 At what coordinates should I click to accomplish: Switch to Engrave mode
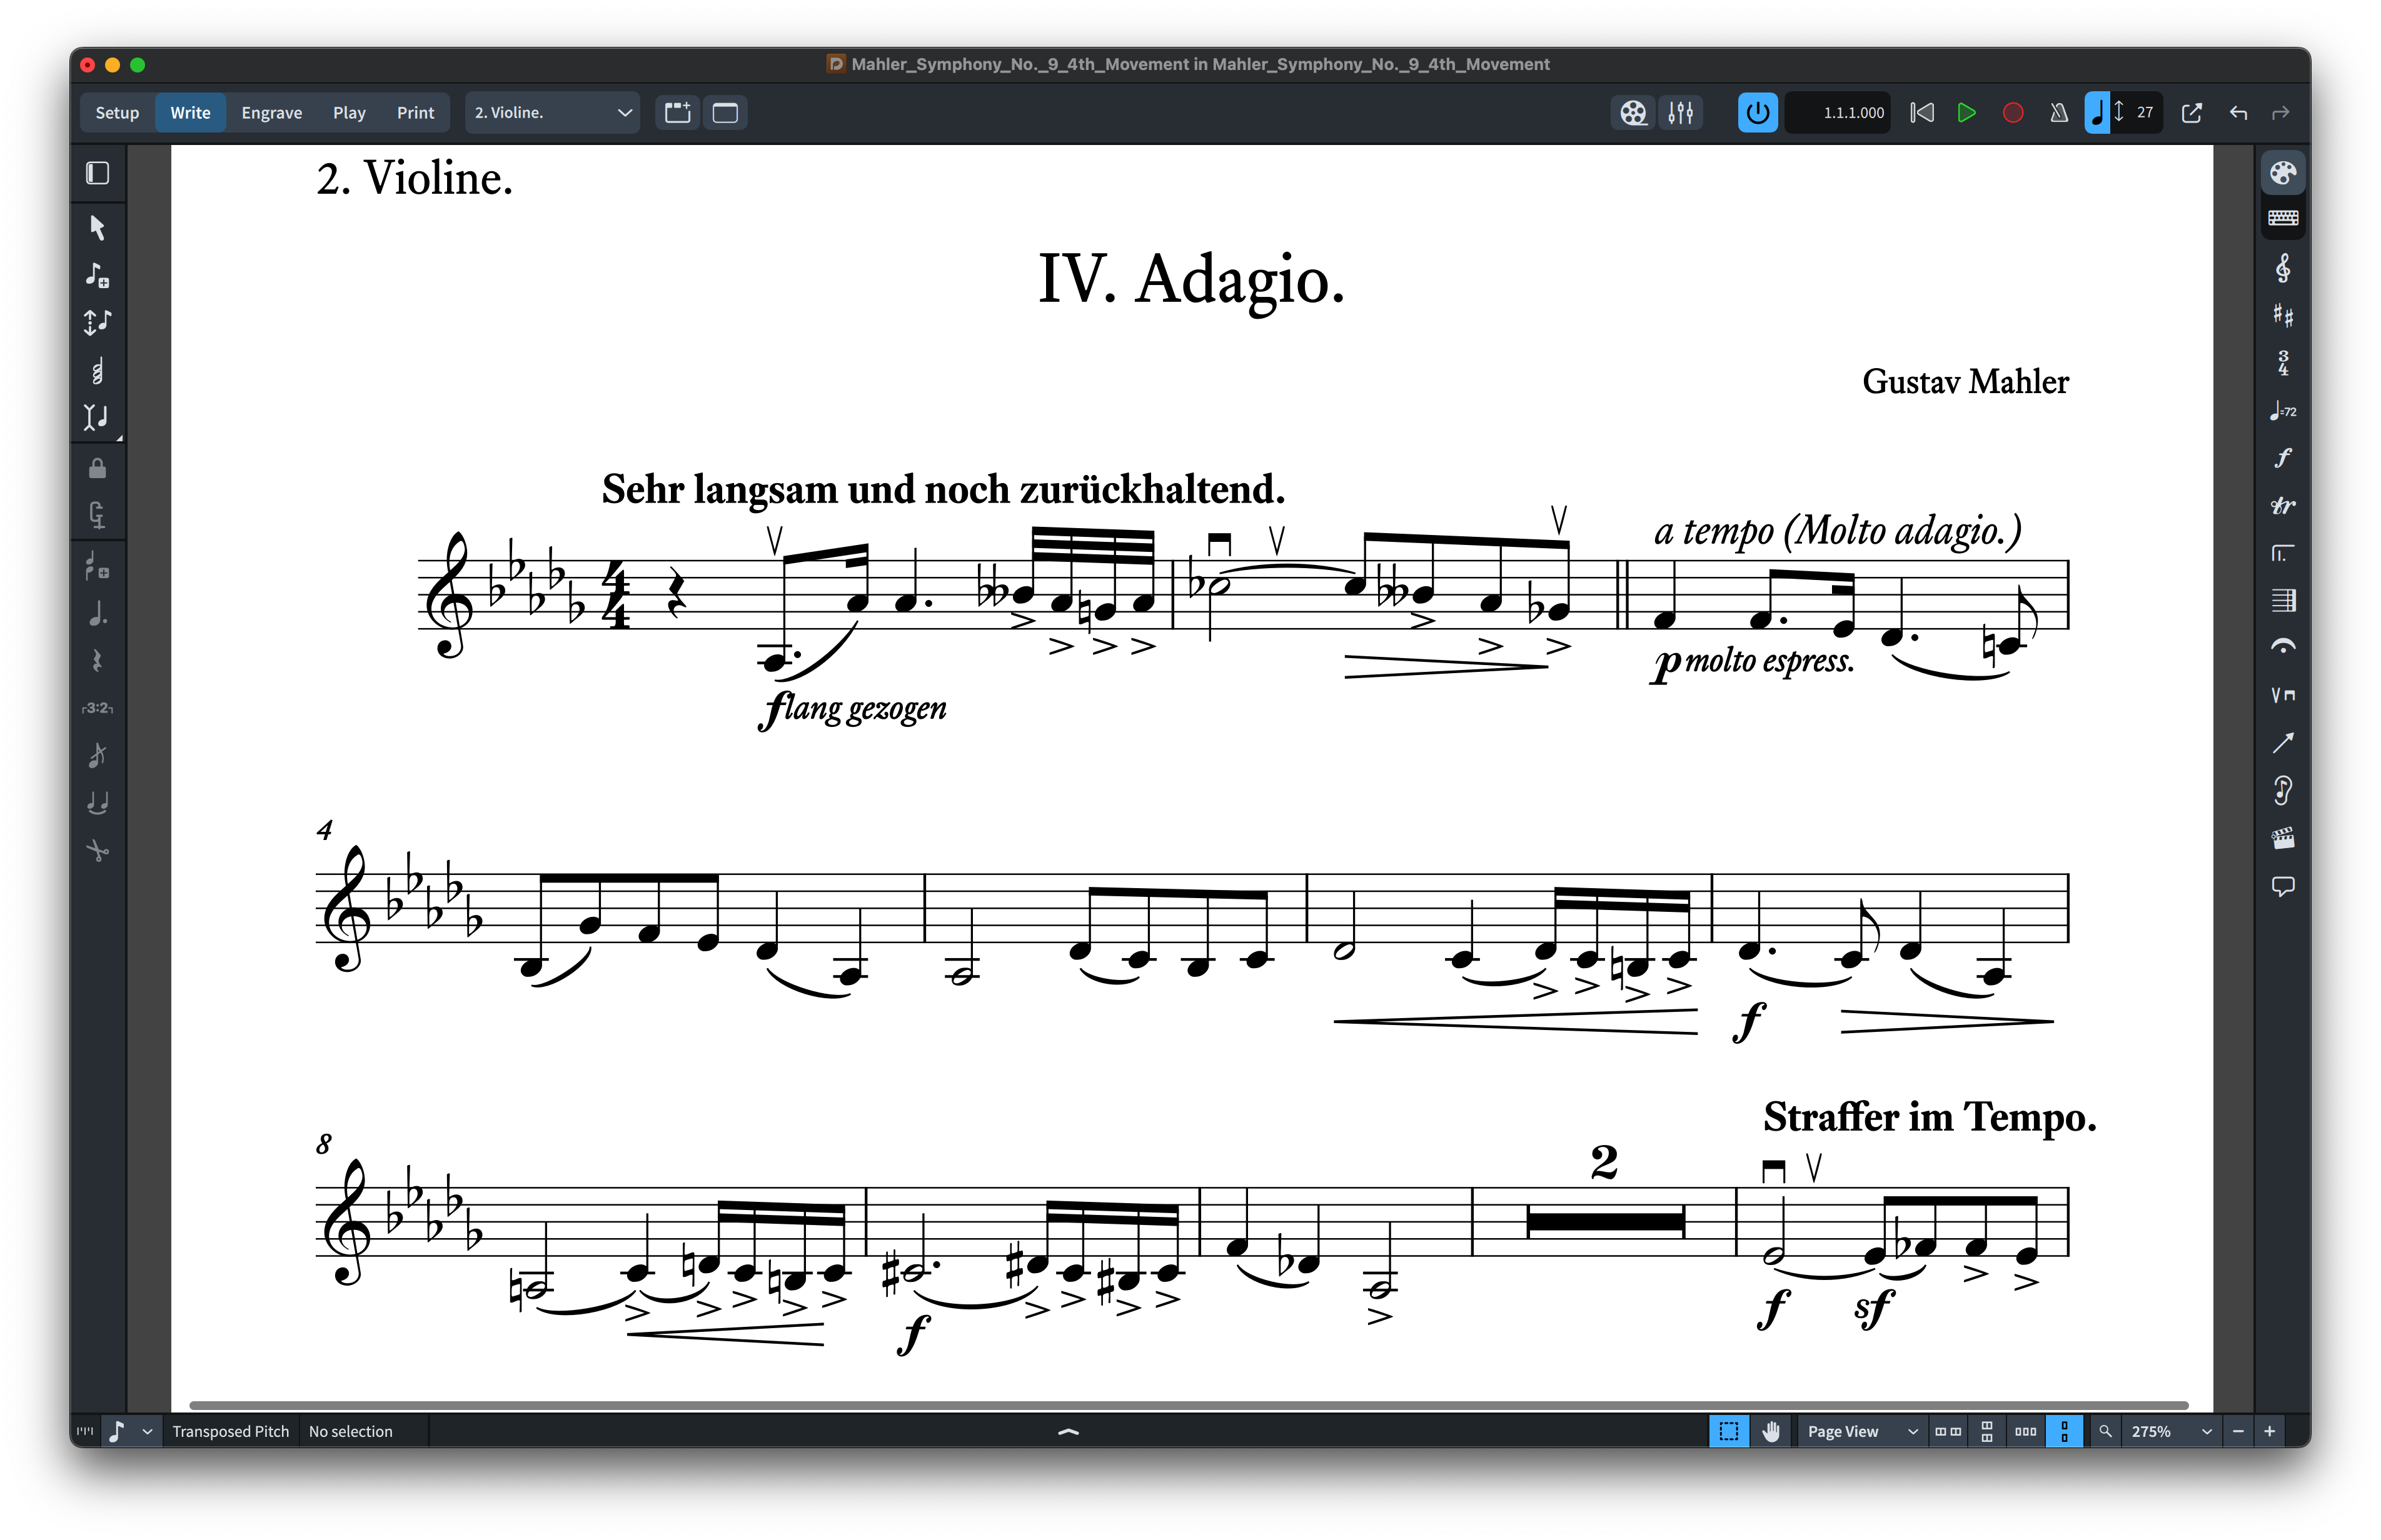[x=271, y=113]
